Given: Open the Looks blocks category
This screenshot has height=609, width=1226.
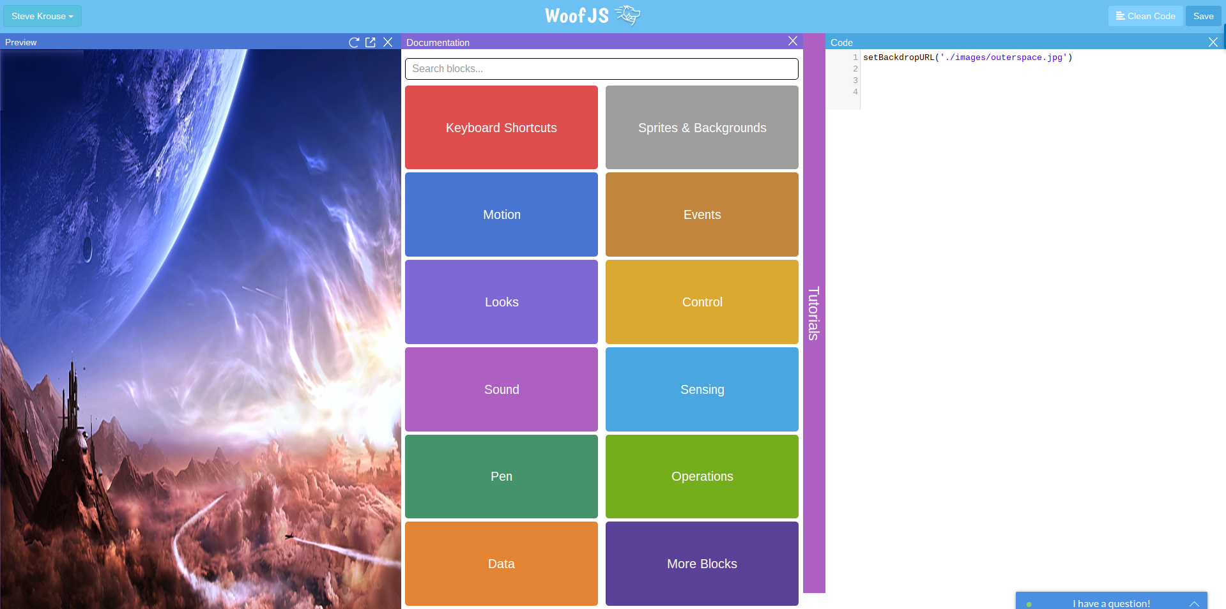Looking at the screenshot, I should [502, 302].
